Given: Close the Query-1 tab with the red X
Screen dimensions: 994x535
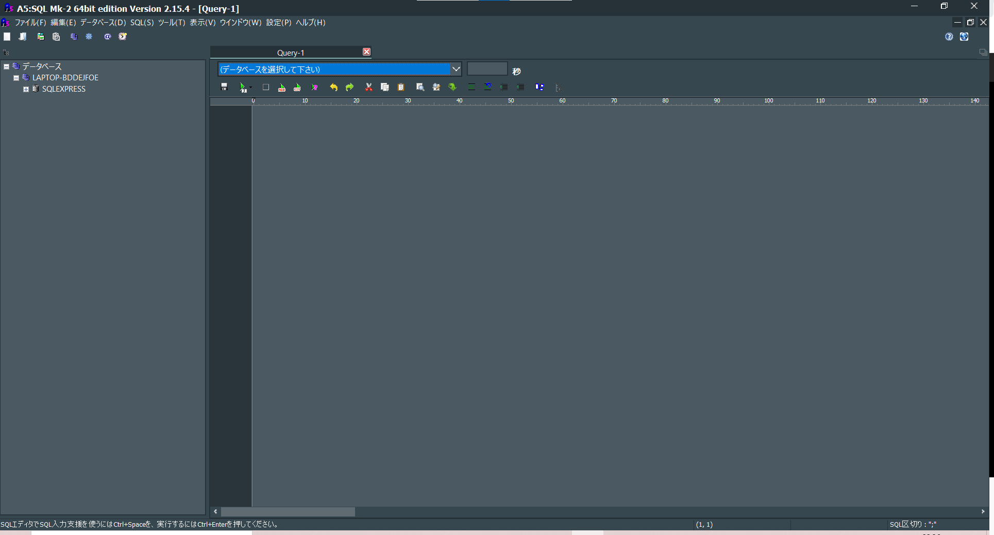Looking at the screenshot, I should pos(366,52).
